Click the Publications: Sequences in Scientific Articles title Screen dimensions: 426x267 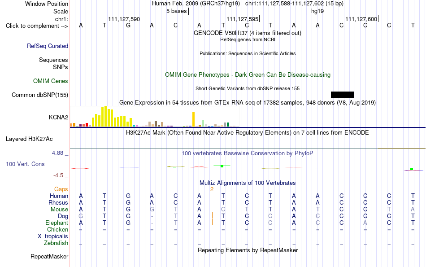[248, 53]
